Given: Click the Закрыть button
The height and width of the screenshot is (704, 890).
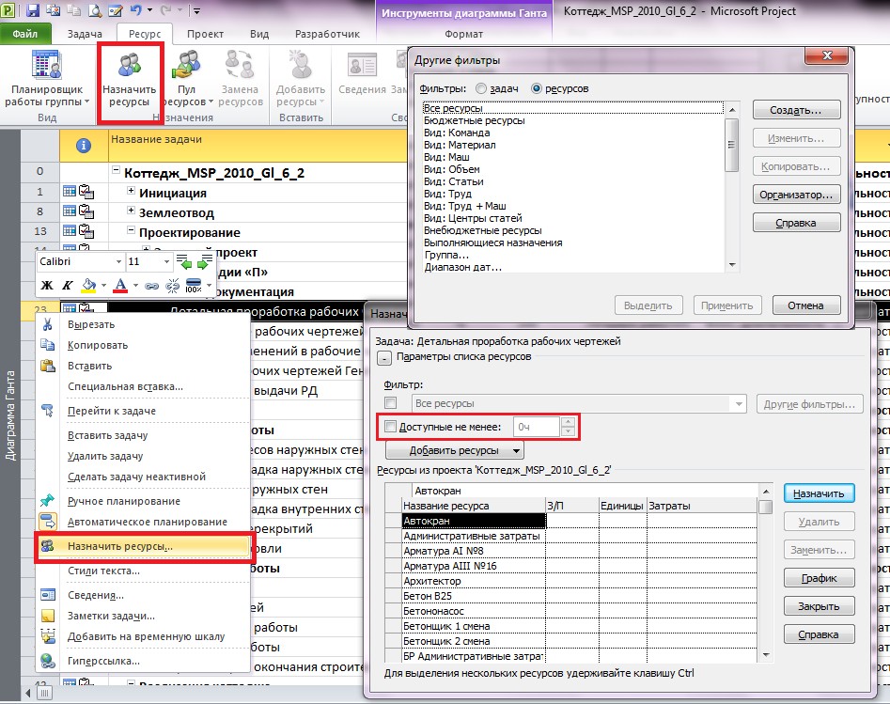Looking at the screenshot, I should point(819,606).
